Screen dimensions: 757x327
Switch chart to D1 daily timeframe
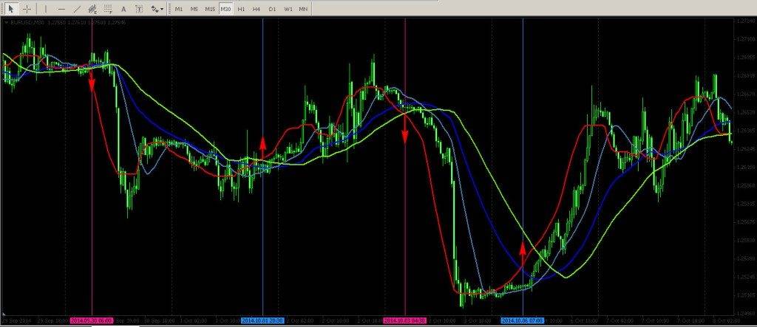click(272, 9)
